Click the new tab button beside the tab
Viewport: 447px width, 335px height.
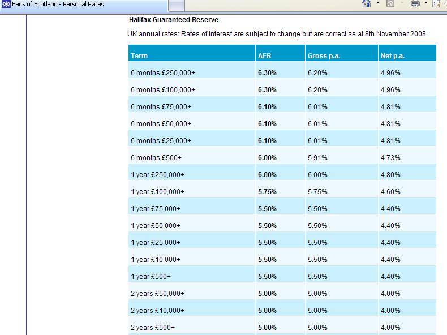click(177, 6)
